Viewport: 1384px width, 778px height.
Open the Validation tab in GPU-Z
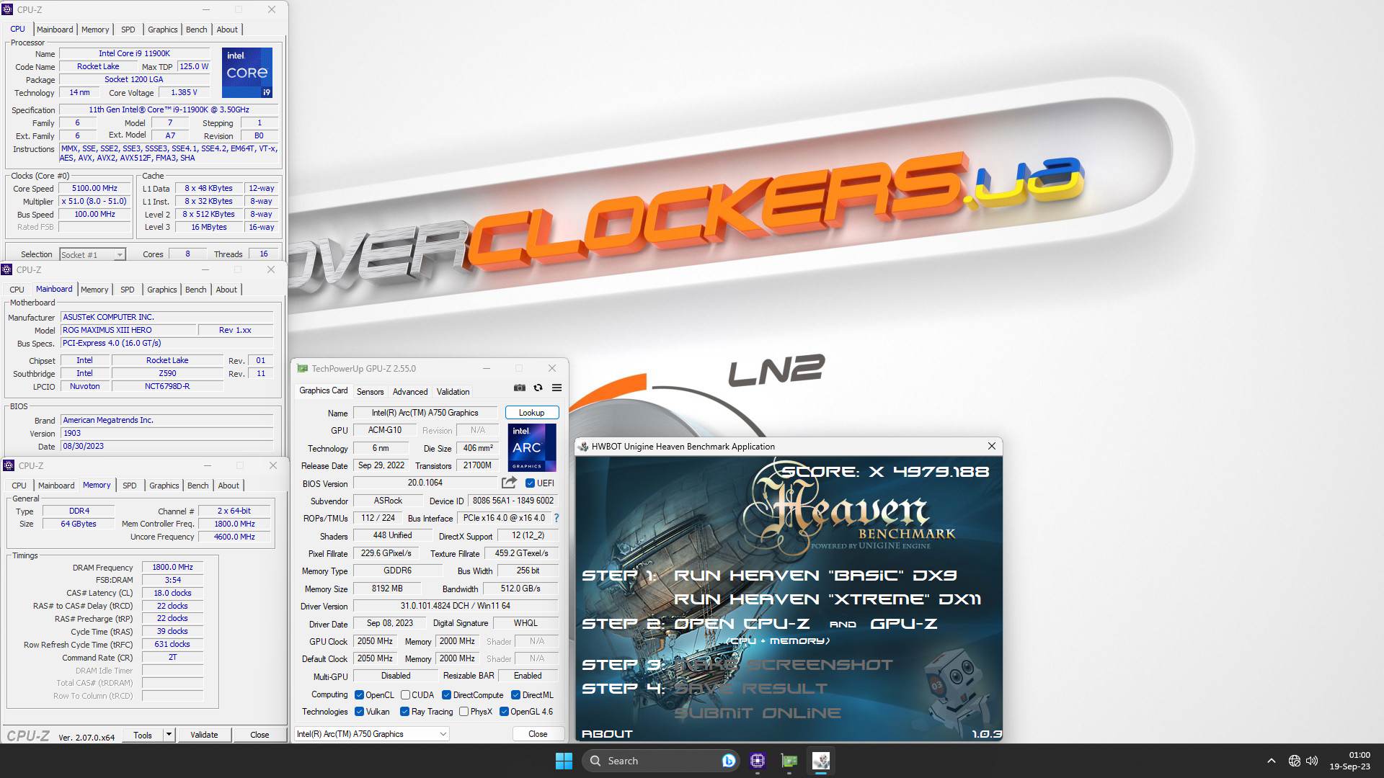pos(453,391)
